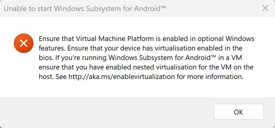Click the word "bios" in the message

pyautogui.click(x=45, y=58)
